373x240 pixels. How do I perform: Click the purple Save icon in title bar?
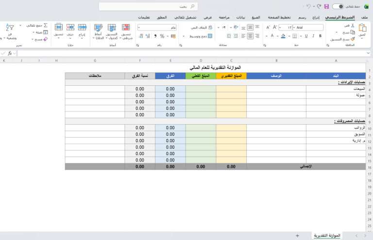click(x=326, y=6)
